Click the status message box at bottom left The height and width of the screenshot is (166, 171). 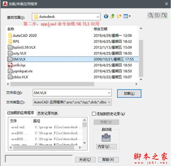click(39, 159)
